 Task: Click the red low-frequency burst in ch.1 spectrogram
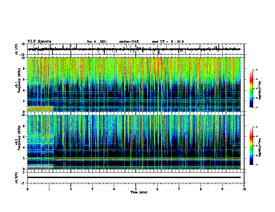40,109
